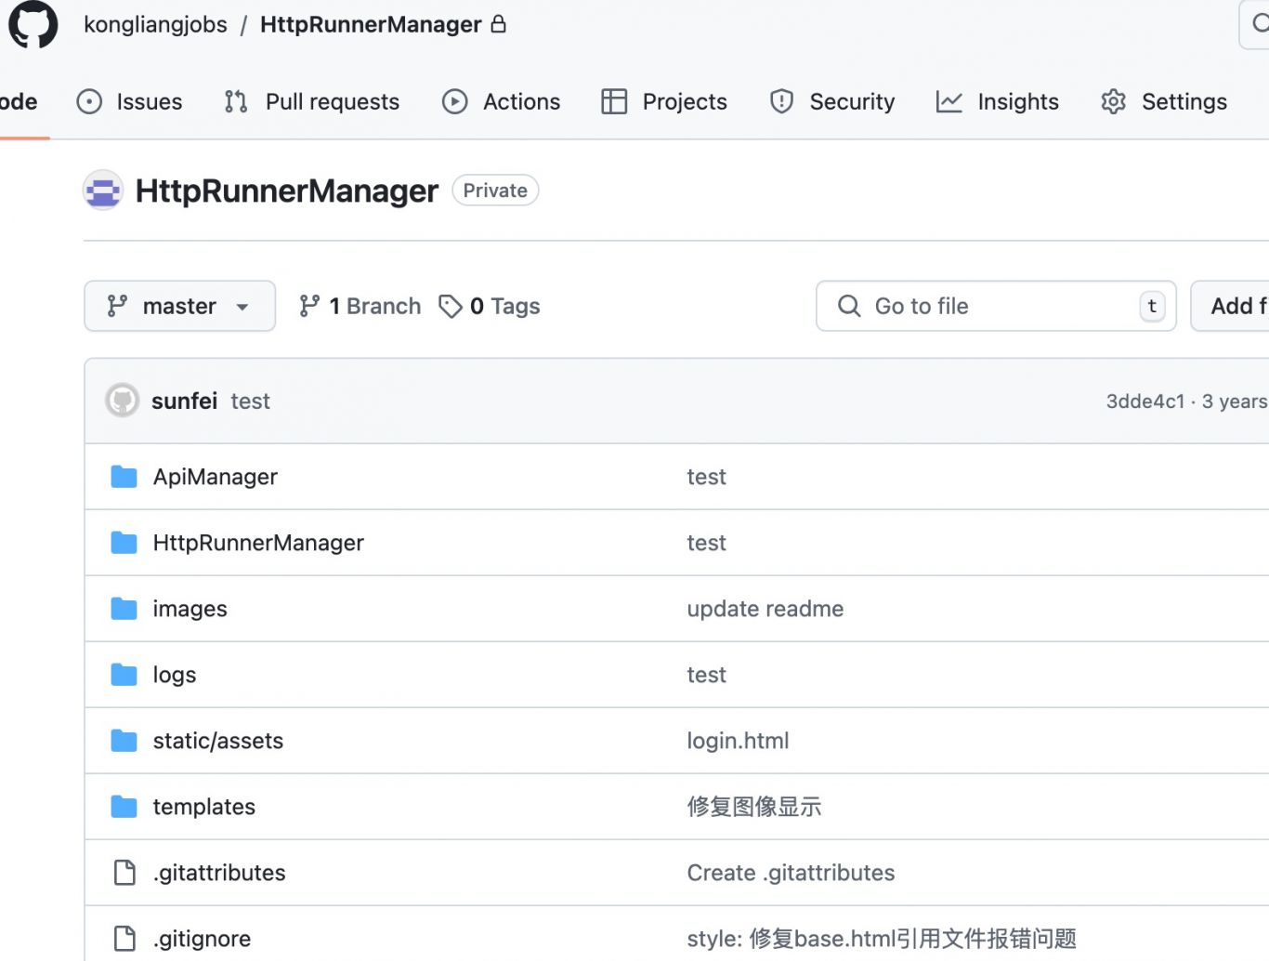Click the ApiManager folder icon
The image size is (1269, 961).
tap(124, 477)
